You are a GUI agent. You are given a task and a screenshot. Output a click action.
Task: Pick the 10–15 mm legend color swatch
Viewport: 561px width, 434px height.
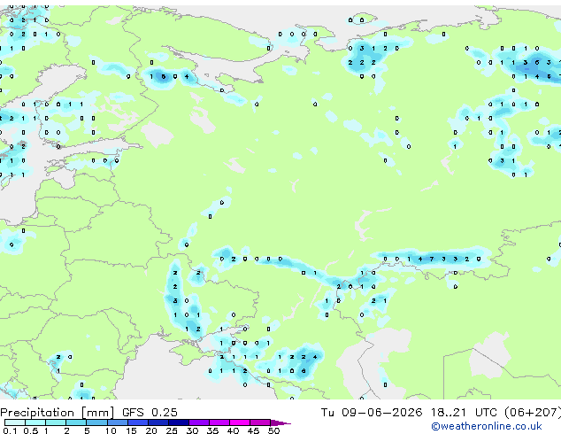coord(118,422)
